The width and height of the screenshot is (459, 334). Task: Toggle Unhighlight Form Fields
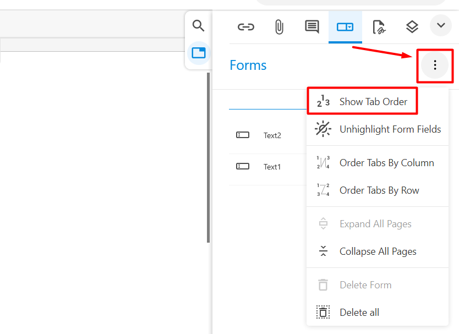[x=378, y=129]
